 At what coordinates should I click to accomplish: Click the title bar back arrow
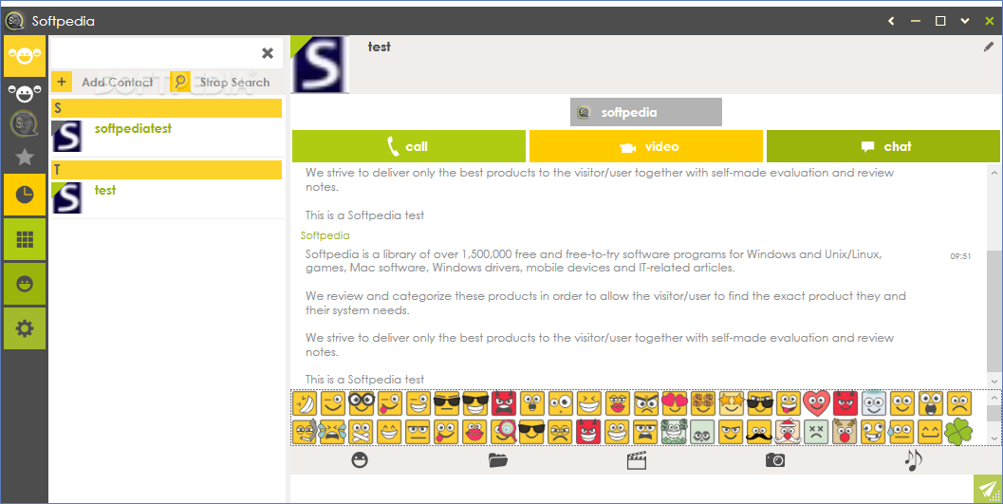click(x=891, y=21)
